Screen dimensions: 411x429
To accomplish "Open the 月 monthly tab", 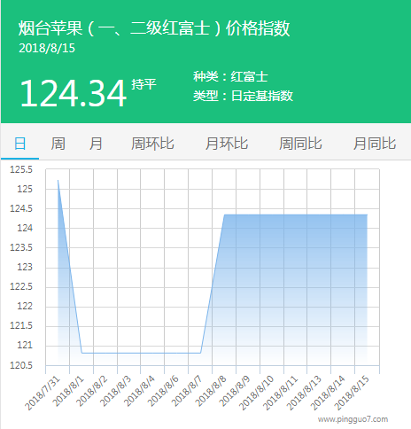I will click(x=96, y=144).
